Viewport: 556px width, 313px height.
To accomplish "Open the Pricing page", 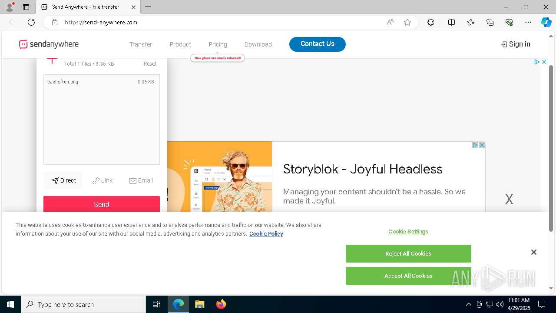I will [218, 44].
